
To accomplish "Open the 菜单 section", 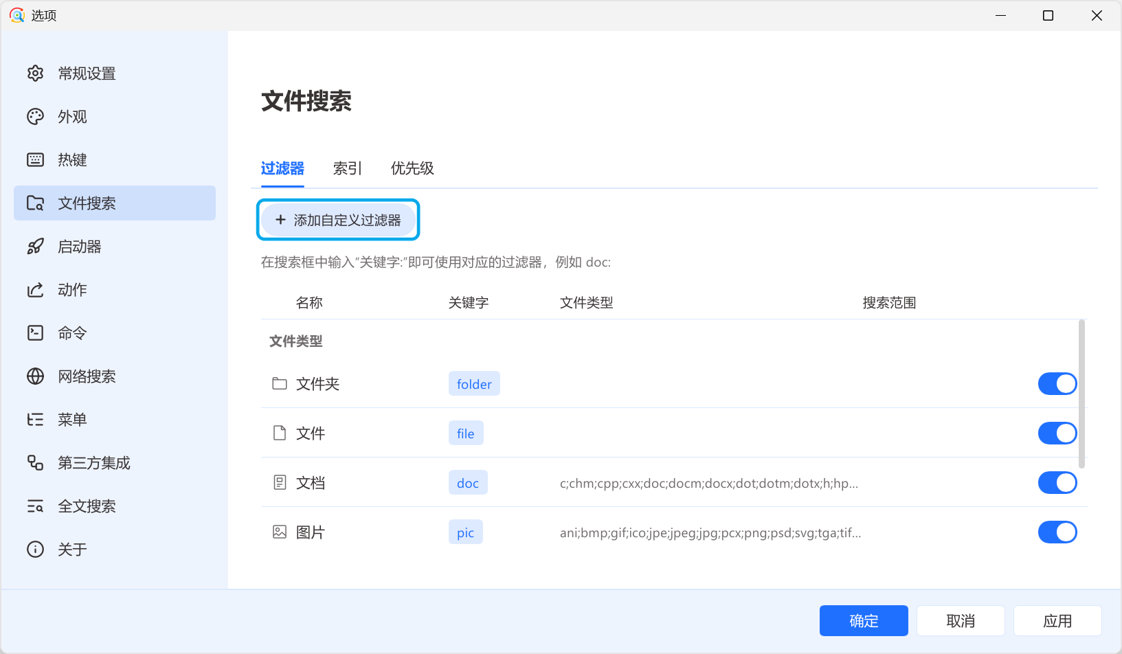I will pos(115,420).
